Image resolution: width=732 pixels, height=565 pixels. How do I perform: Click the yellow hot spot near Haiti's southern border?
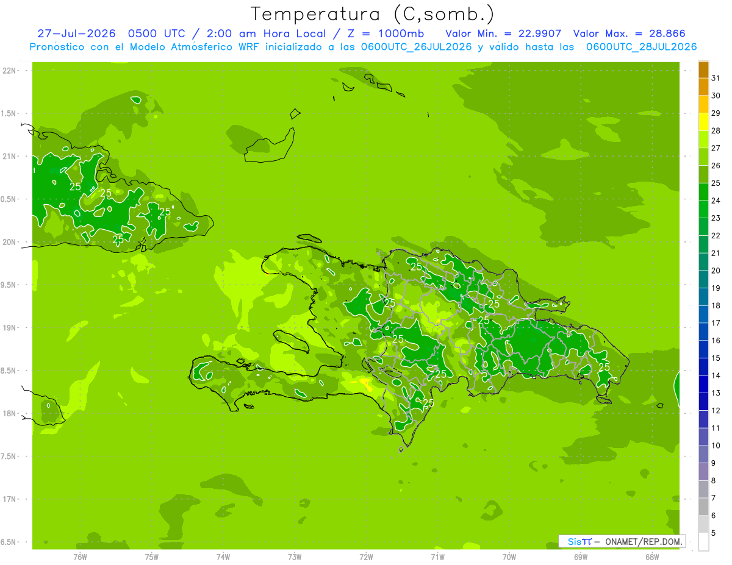coord(365,383)
